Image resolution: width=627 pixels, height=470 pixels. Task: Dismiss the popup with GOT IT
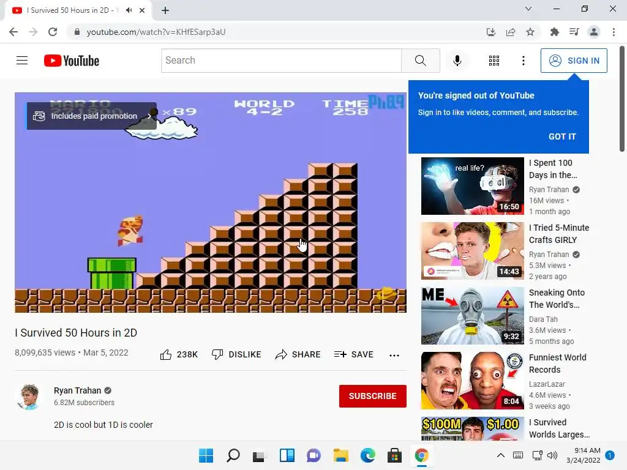pos(562,136)
